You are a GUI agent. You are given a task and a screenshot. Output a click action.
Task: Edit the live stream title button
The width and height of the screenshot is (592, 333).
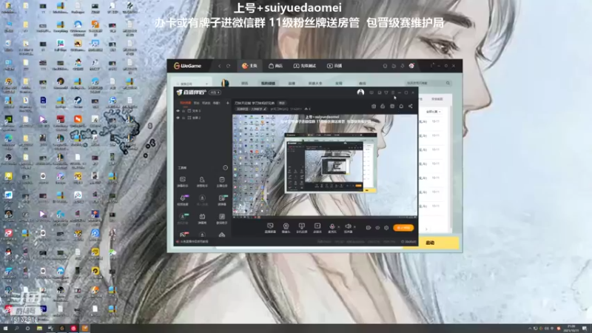click(x=282, y=103)
